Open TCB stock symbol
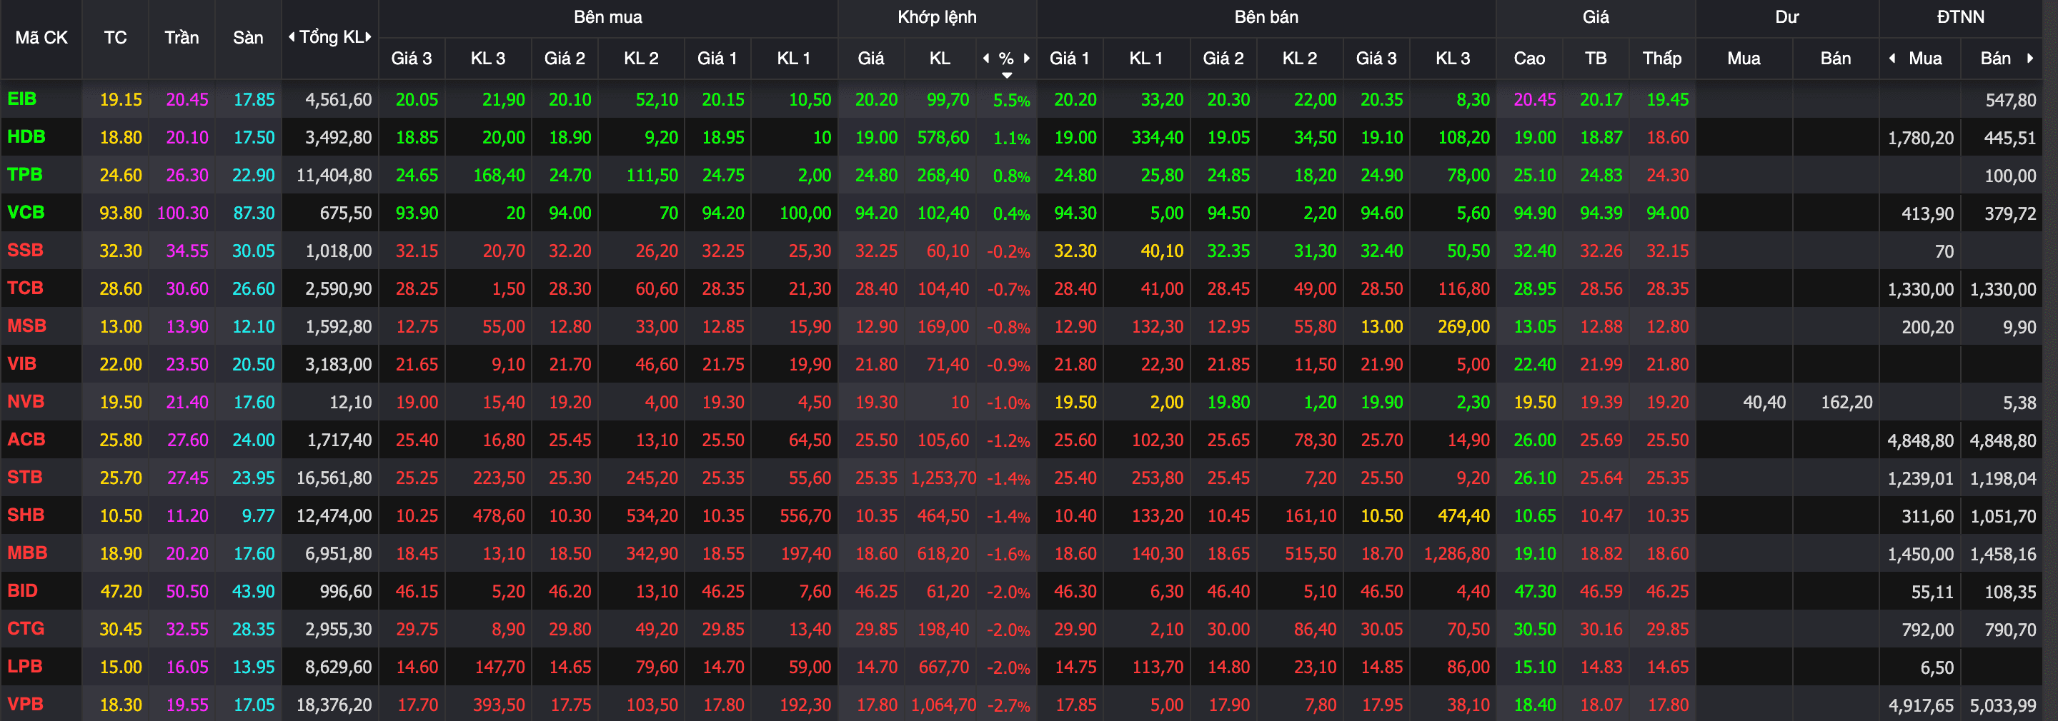2058x721 pixels. tap(26, 288)
